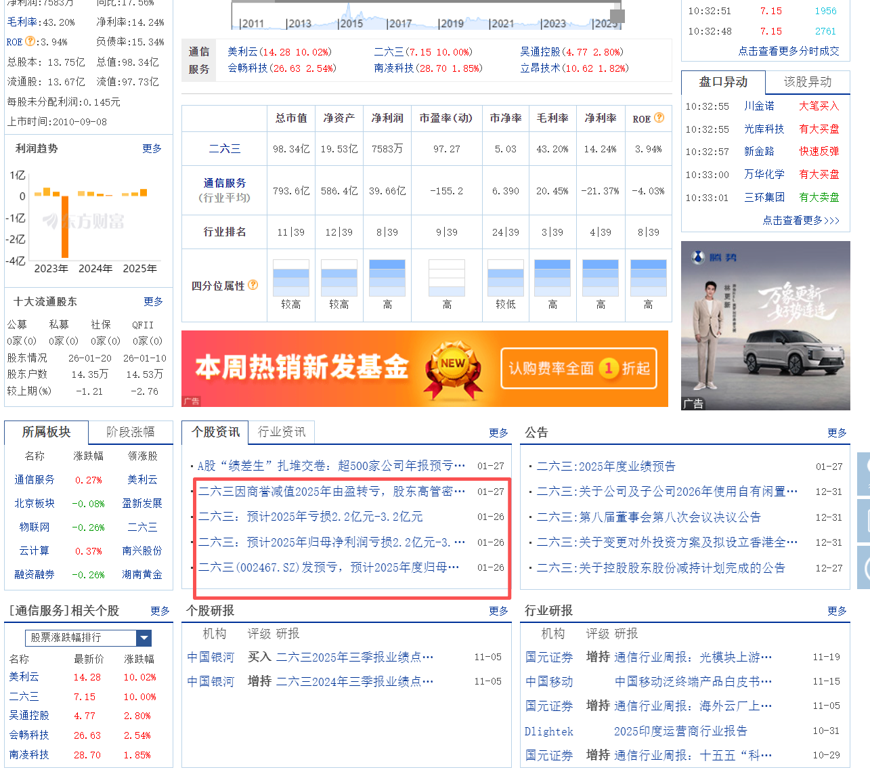Open 光库科技 in 盘口异动 list
Image resolution: width=870 pixels, height=776 pixels.
(764, 129)
